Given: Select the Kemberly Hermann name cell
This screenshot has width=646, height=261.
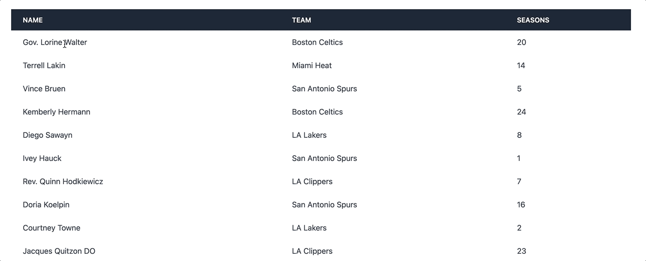Looking at the screenshot, I should 56,112.
